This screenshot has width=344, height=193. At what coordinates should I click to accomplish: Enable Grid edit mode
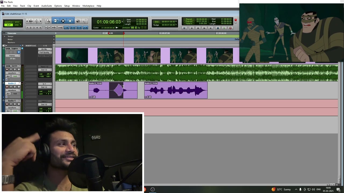point(17,25)
